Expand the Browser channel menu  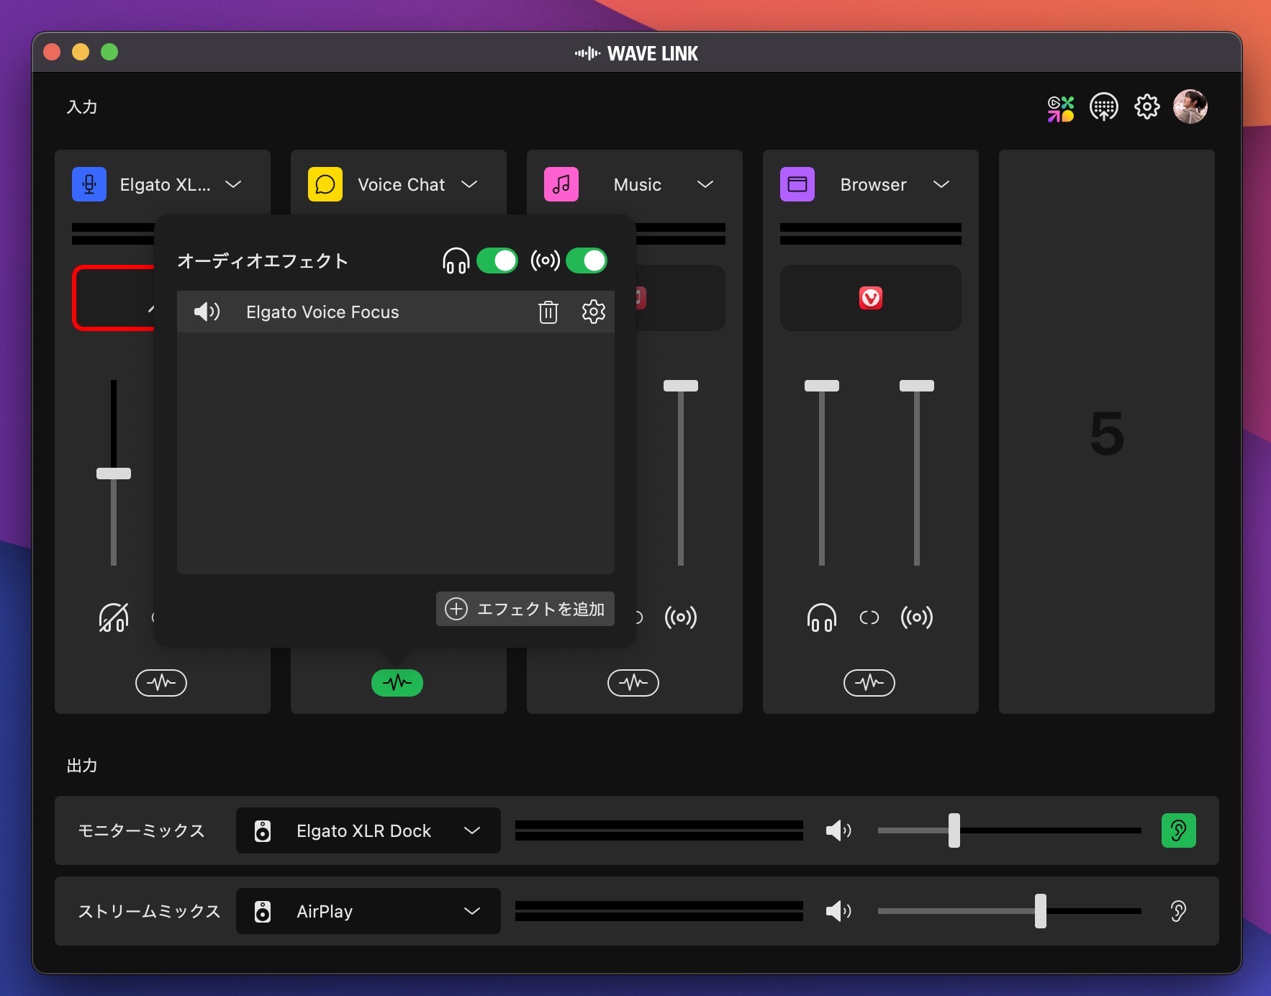(941, 185)
